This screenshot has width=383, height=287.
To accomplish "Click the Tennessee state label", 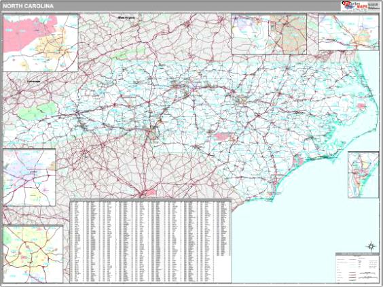I will (x=34, y=81).
